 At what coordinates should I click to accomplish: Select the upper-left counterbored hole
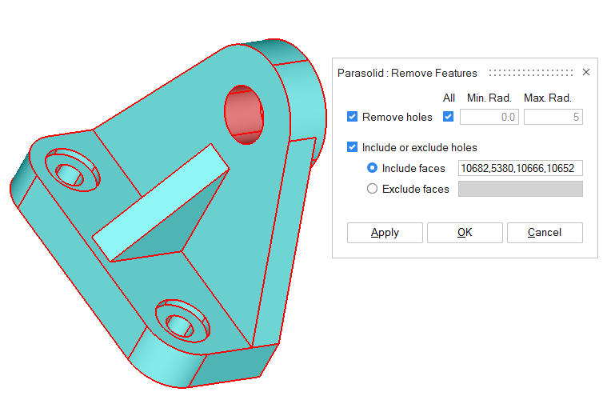pyautogui.click(x=70, y=170)
